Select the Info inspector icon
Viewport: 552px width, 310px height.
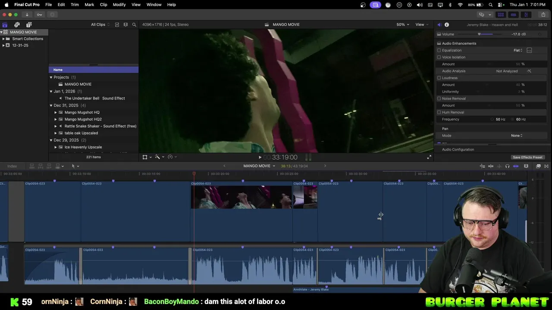pos(447,25)
